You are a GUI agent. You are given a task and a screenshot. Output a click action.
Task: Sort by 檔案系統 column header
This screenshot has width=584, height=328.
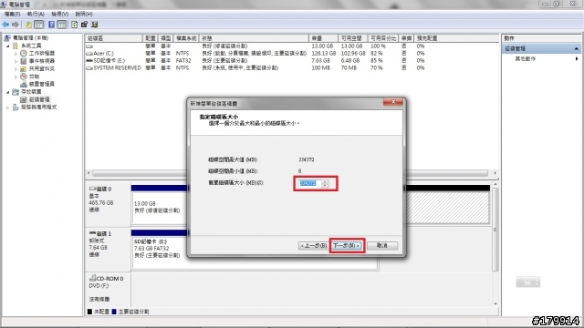(186, 38)
